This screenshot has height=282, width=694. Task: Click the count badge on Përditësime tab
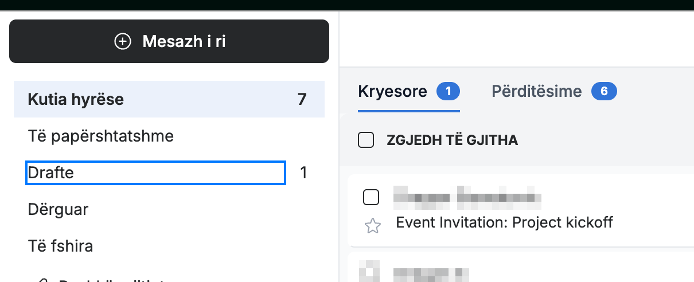pyautogui.click(x=604, y=91)
